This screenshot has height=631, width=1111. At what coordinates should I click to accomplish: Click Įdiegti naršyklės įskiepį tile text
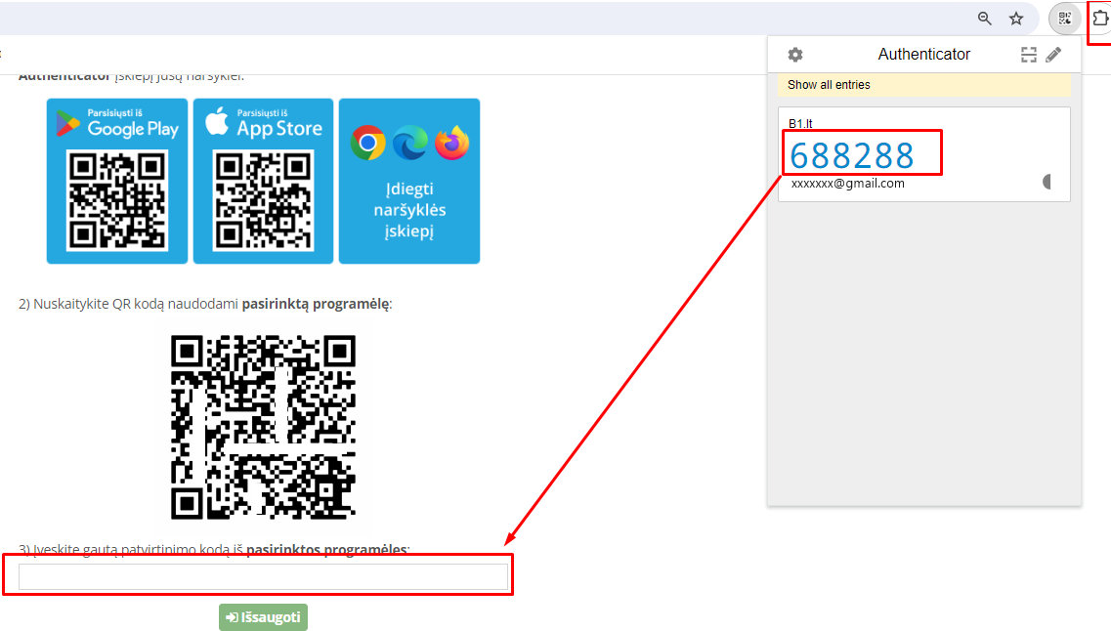click(x=409, y=210)
